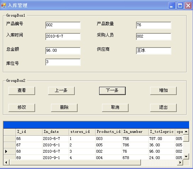Click the grid scroll right arrow
Image resolution: width=193 pixels, height=169 pixels.
180,162
